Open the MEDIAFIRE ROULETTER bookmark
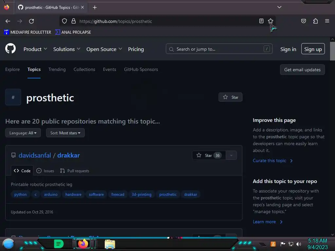Image resolution: width=335 pixels, height=251 pixels. (x=27, y=32)
